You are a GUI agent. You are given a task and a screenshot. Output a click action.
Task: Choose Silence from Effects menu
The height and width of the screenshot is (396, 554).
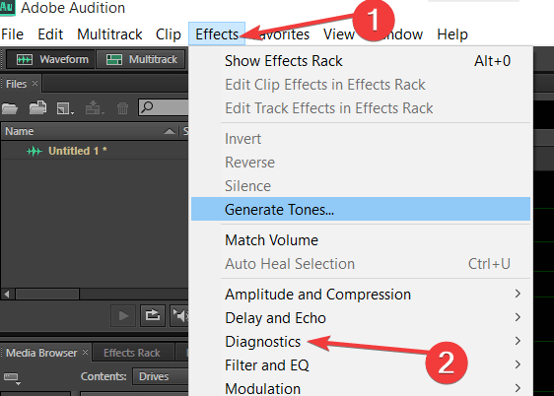coord(361,186)
